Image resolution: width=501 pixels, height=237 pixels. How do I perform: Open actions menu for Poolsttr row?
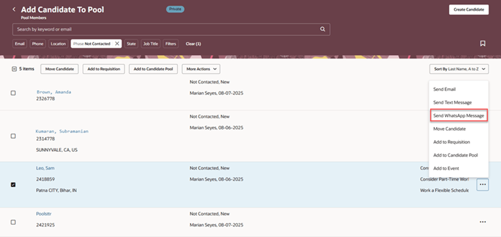[x=482, y=222]
